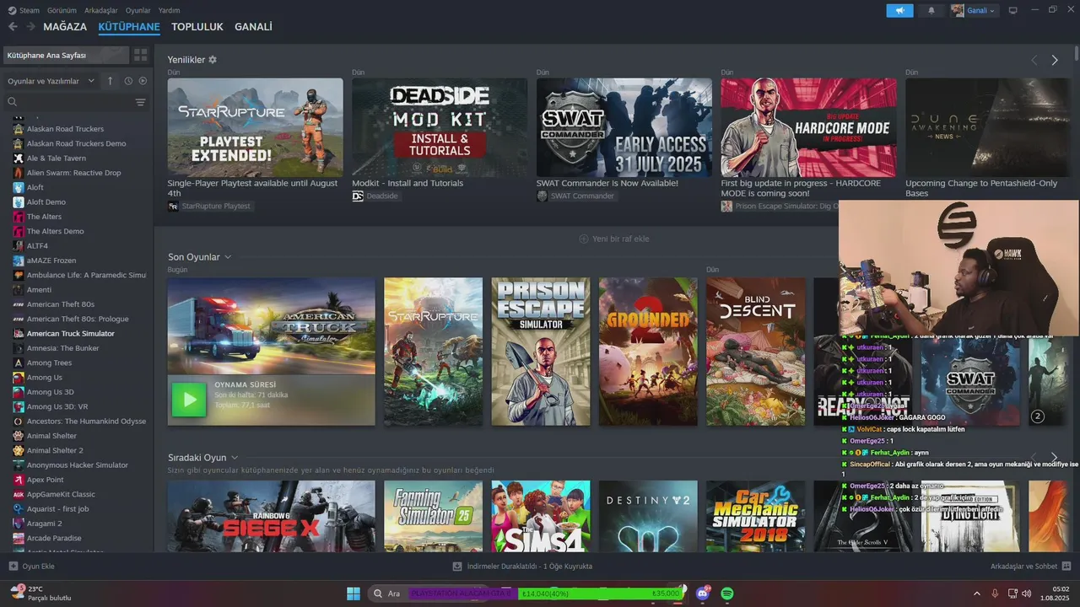Image resolution: width=1080 pixels, height=607 pixels.
Task: Open SWAT Commander Early Access news
Action: [x=624, y=127]
